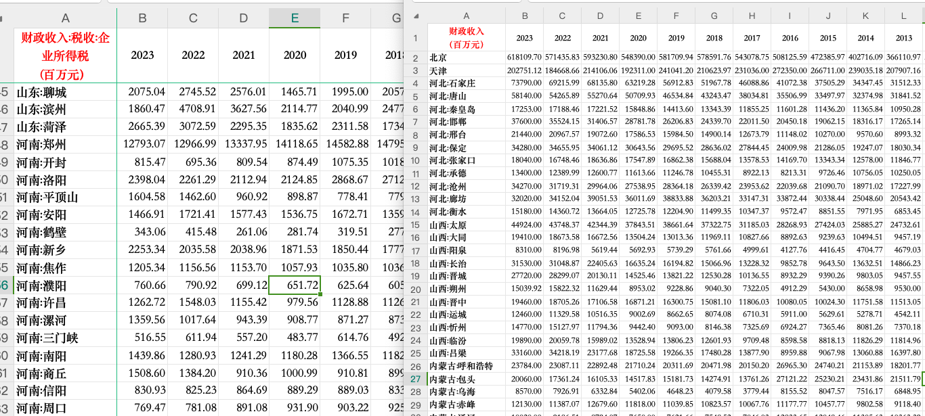Select column E header in the 企业所得税 sheet
The height and width of the screenshot is (416, 925).
click(295, 18)
